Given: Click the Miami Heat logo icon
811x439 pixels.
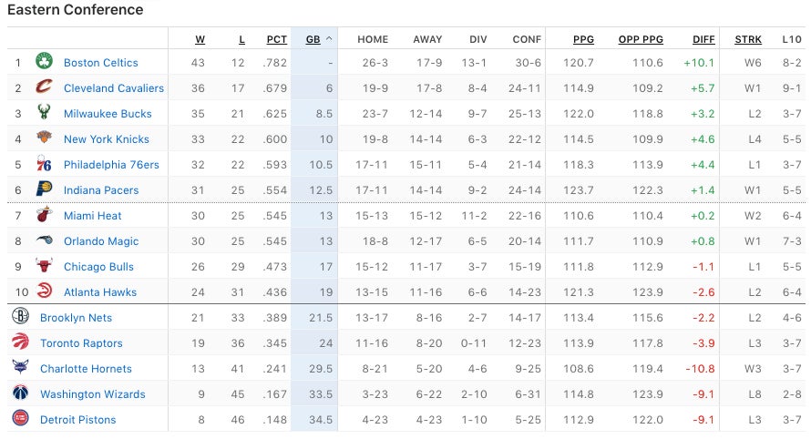Looking at the screenshot, I should (x=44, y=216).
